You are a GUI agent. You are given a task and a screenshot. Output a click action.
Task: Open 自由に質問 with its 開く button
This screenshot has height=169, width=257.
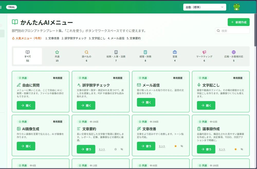pos(26,105)
